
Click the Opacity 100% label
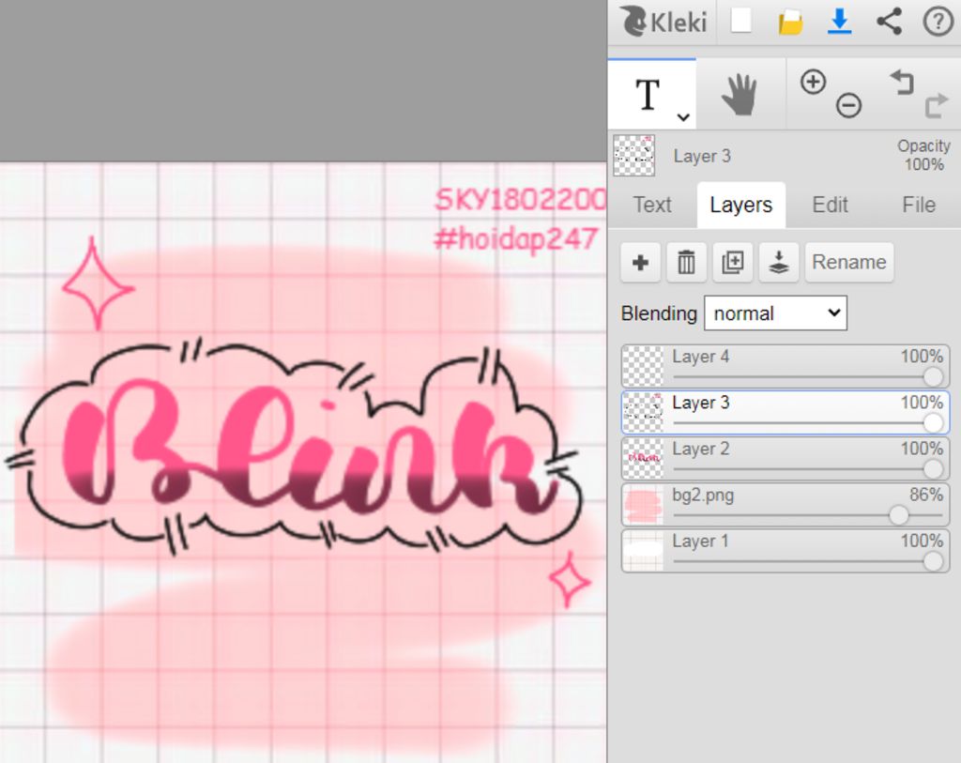coord(924,155)
